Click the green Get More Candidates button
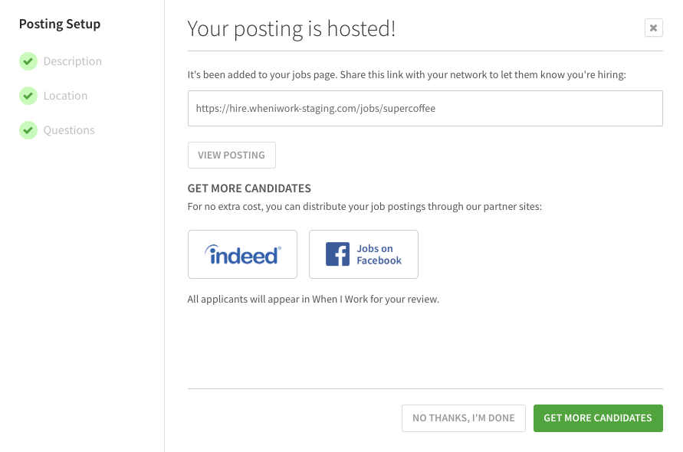 (598, 418)
